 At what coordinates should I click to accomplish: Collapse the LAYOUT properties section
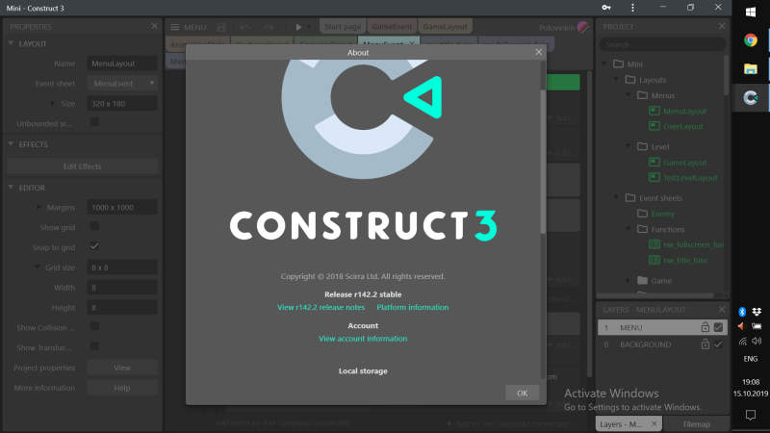click(11, 43)
